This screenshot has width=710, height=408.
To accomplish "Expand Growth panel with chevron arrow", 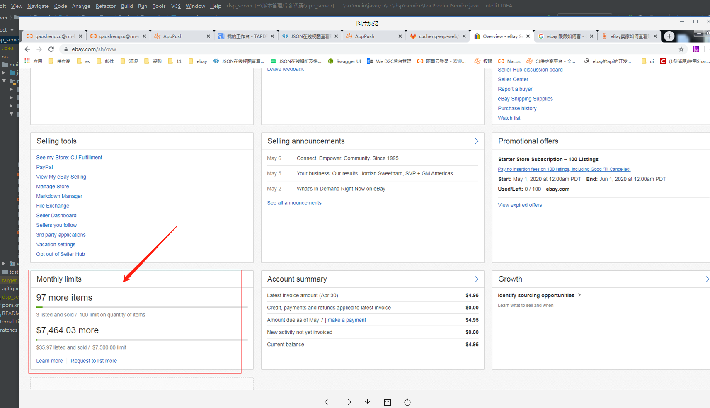I will click(707, 279).
